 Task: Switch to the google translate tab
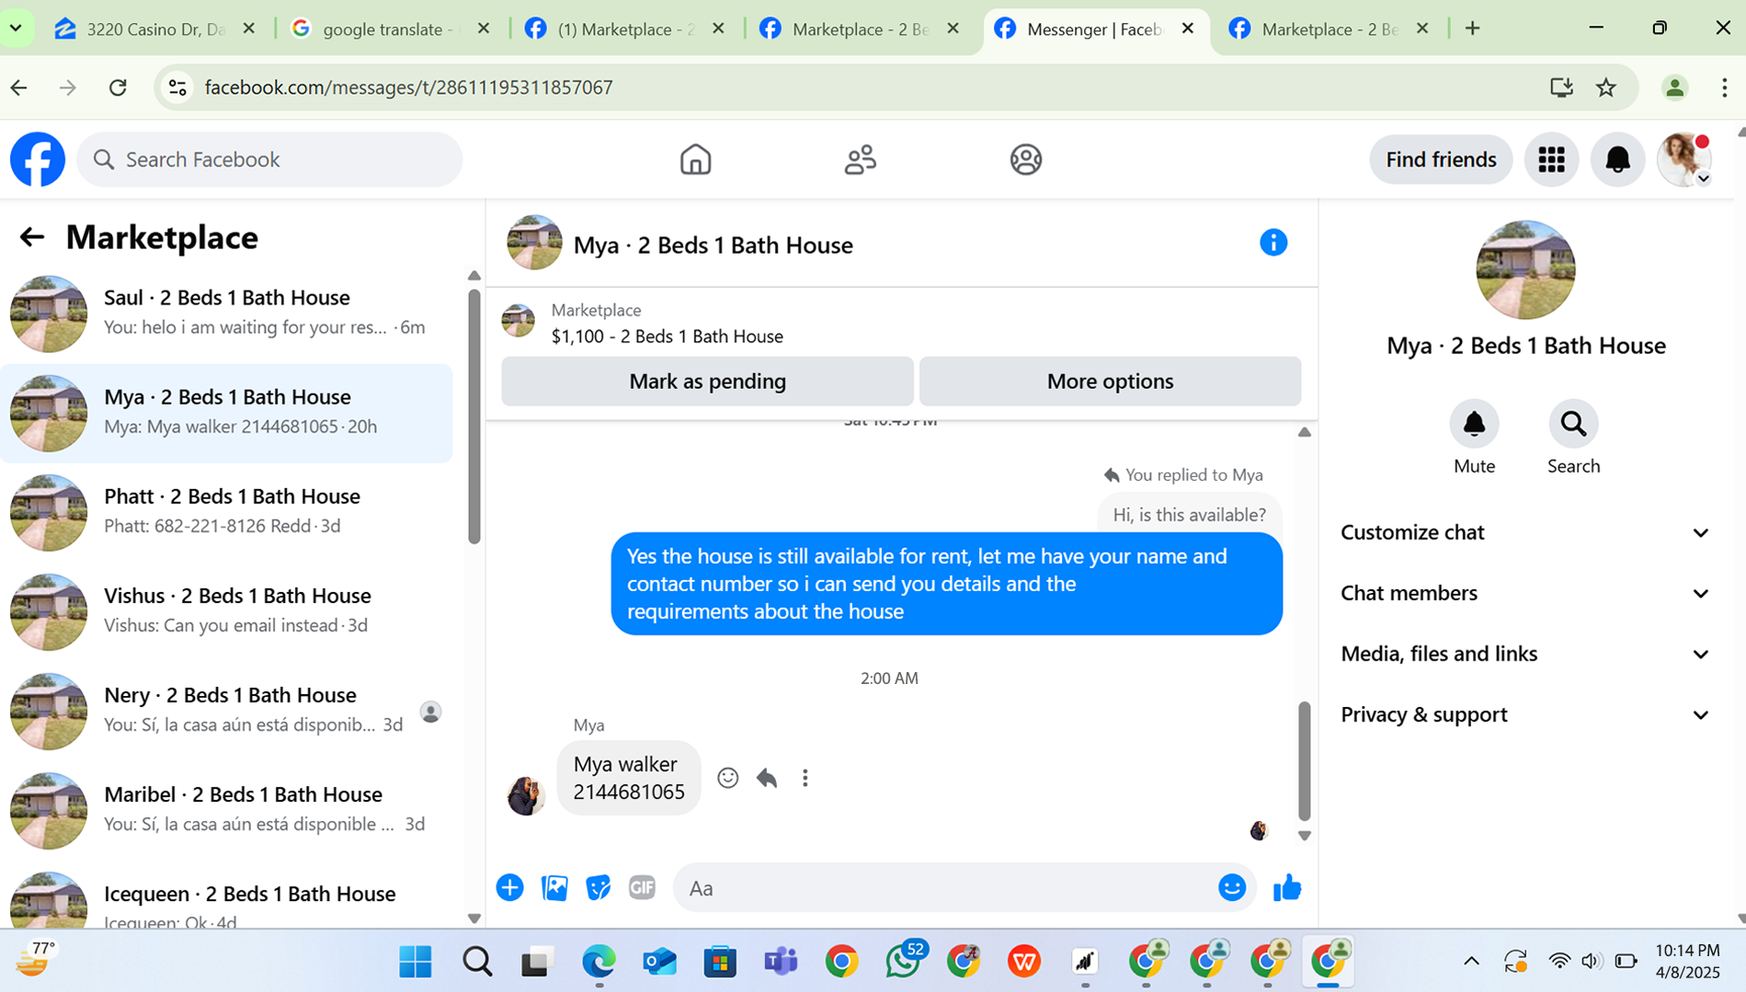(x=388, y=29)
